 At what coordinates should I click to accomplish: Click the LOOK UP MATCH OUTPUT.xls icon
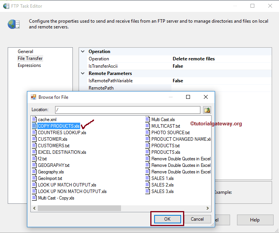pyautogui.click(x=34, y=185)
